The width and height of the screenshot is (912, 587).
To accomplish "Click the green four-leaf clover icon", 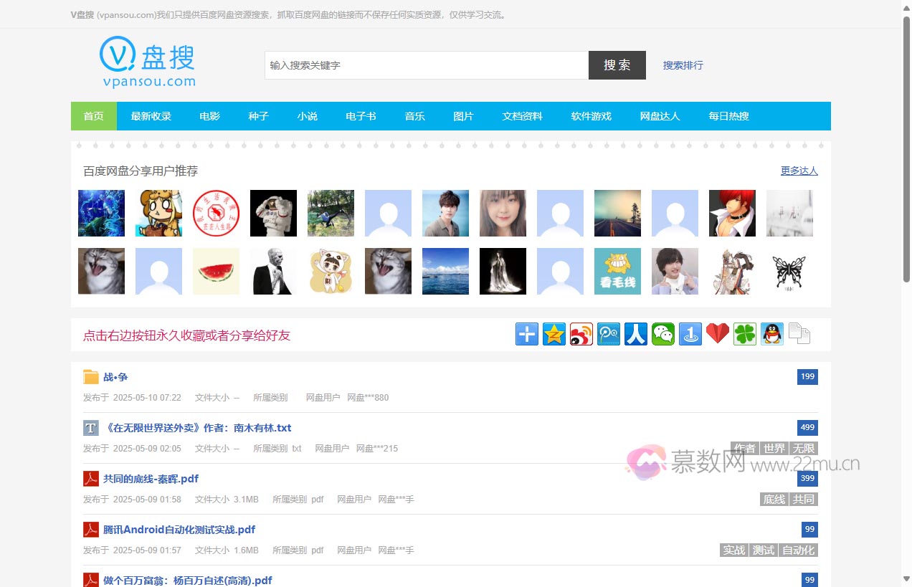I will [x=745, y=334].
